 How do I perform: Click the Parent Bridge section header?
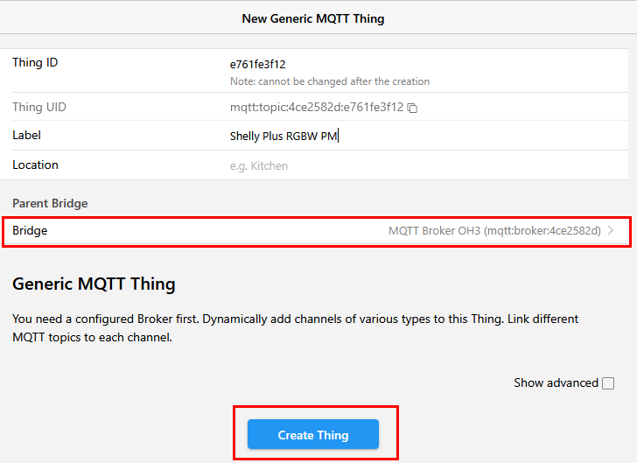click(50, 203)
